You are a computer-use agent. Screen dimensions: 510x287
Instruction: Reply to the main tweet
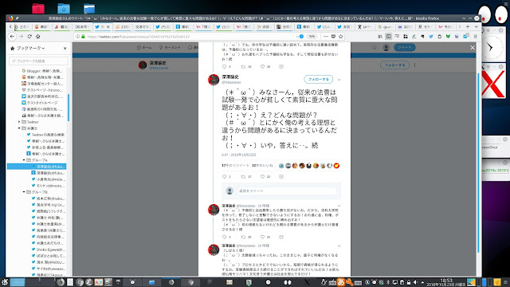click(224, 177)
